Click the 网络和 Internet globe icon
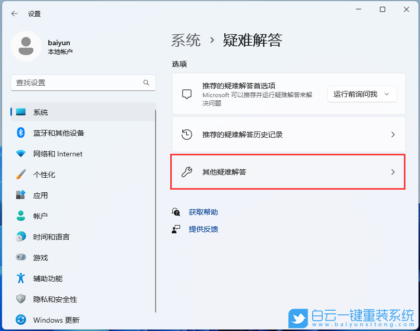 20,154
